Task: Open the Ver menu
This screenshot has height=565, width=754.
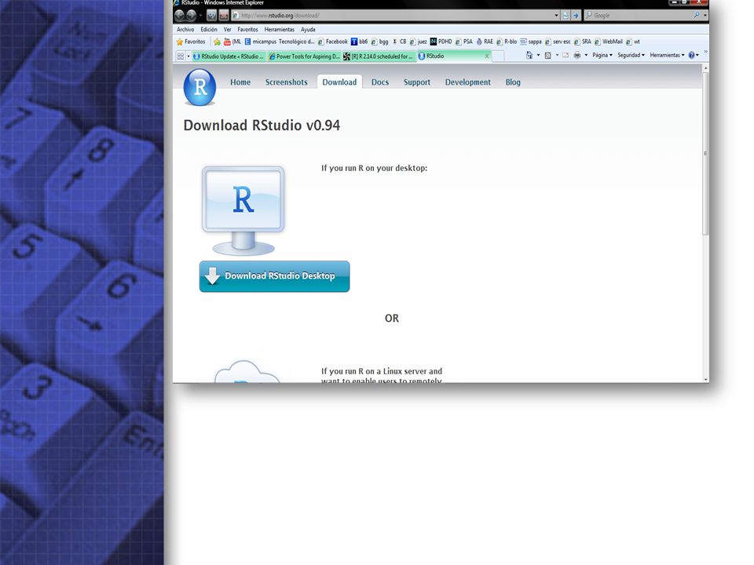Action: (x=228, y=29)
